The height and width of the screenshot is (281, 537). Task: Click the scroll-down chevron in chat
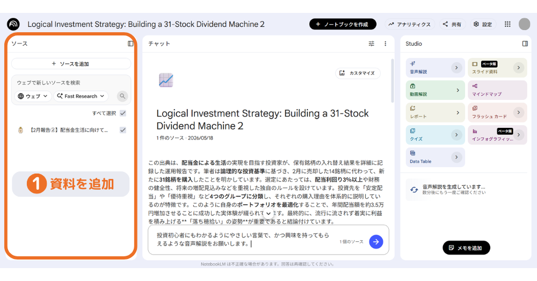point(268,213)
